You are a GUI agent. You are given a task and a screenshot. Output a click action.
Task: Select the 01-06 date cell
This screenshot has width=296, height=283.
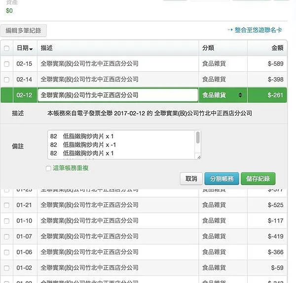point(24,252)
